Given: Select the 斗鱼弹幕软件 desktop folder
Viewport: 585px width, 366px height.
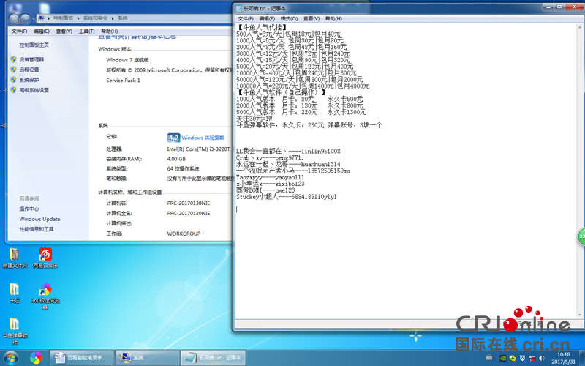Looking at the screenshot, I should [15, 332].
